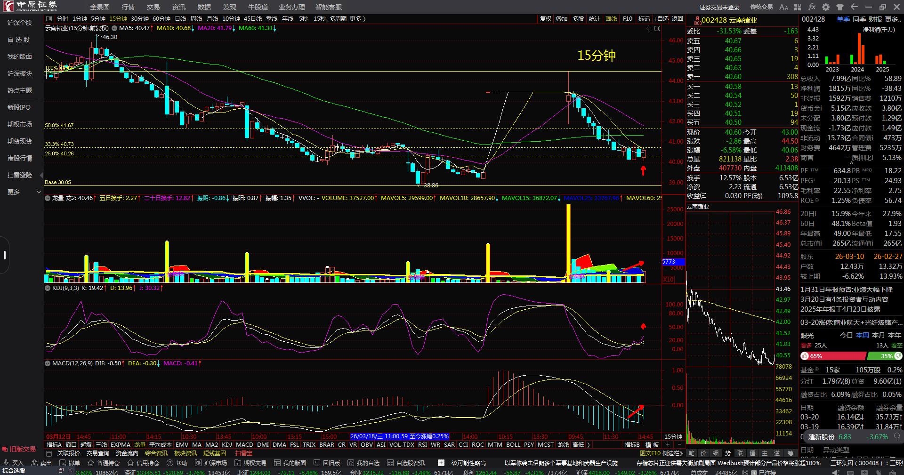This screenshot has height=475, width=904.
Task: Click the minus button to remove indicator panel
Action: 679,444
